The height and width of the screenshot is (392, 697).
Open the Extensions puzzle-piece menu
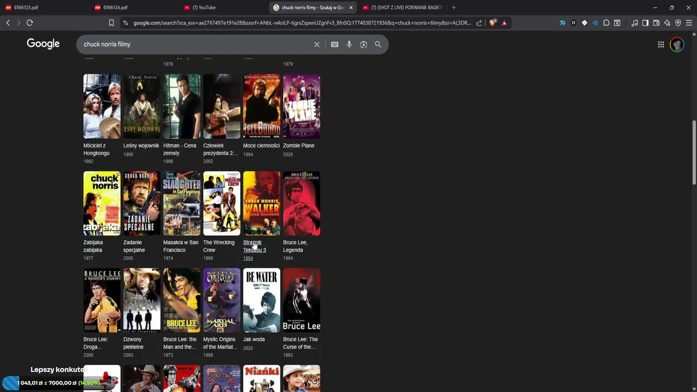tap(606, 23)
